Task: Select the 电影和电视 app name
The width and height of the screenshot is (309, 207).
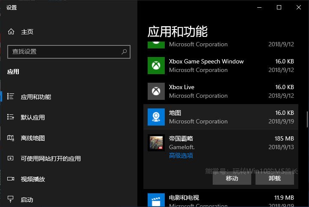Action: tap(184, 198)
